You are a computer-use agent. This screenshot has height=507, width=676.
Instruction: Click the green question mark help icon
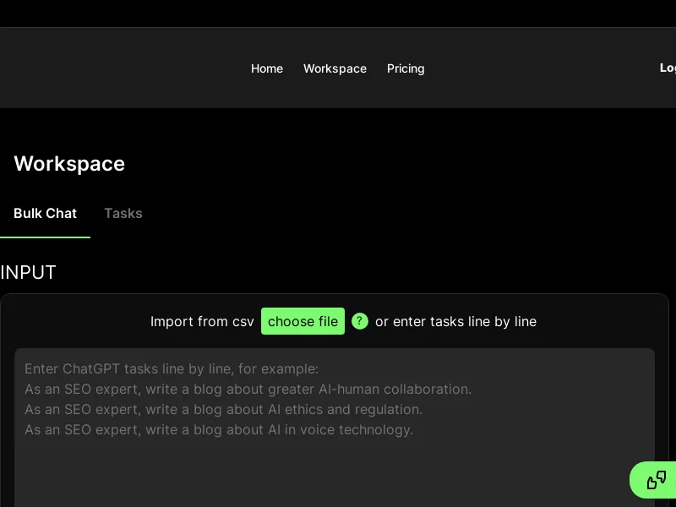pyautogui.click(x=360, y=321)
